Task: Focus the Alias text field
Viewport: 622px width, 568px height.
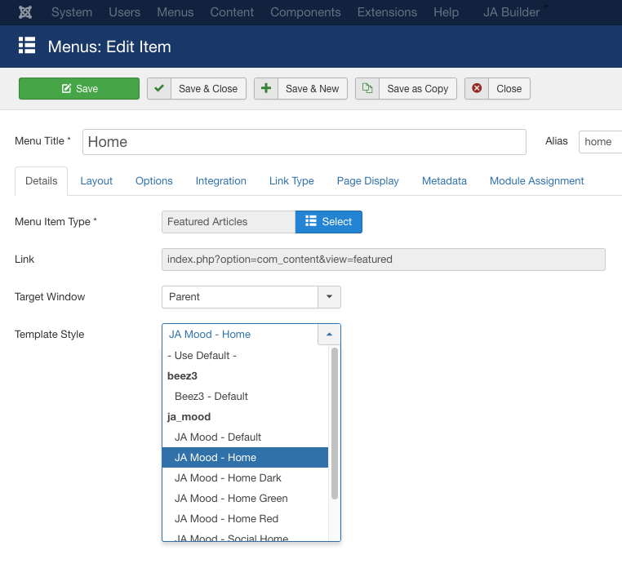Action: click(x=600, y=142)
